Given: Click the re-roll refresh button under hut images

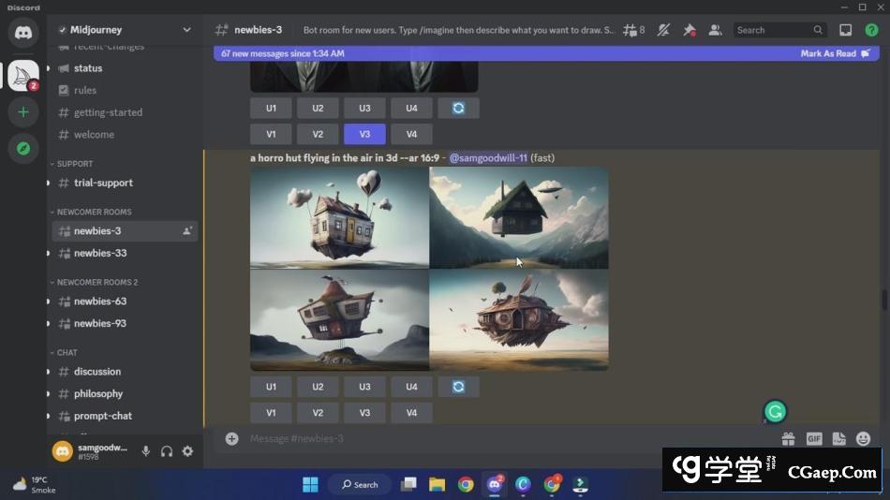Looking at the screenshot, I should coord(458,387).
